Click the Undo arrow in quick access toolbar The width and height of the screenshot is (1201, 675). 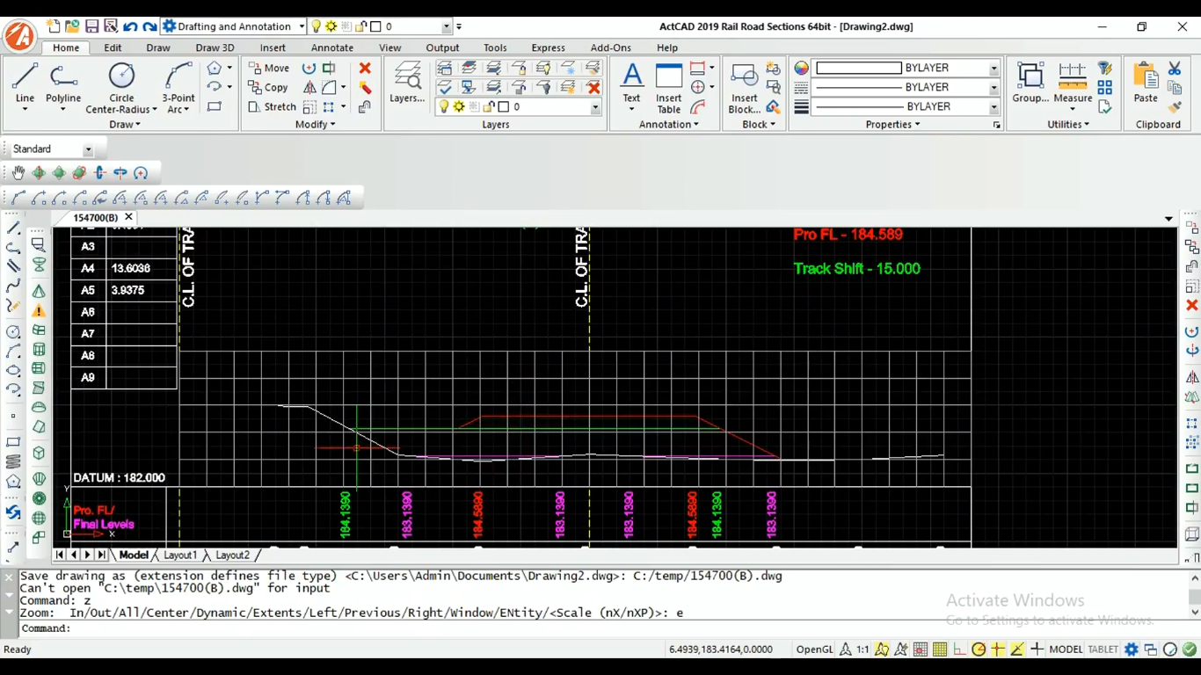click(130, 26)
